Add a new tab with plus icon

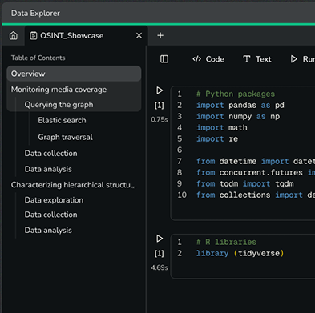[160, 35]
